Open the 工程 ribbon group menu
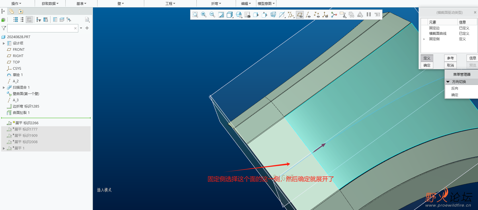The height and width of the screenshot is (210, 478). [170, 3]
